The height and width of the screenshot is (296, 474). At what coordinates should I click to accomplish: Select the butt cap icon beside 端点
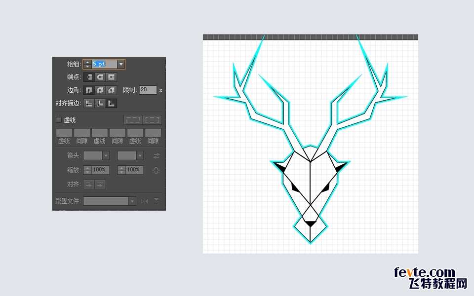point(89,77)
